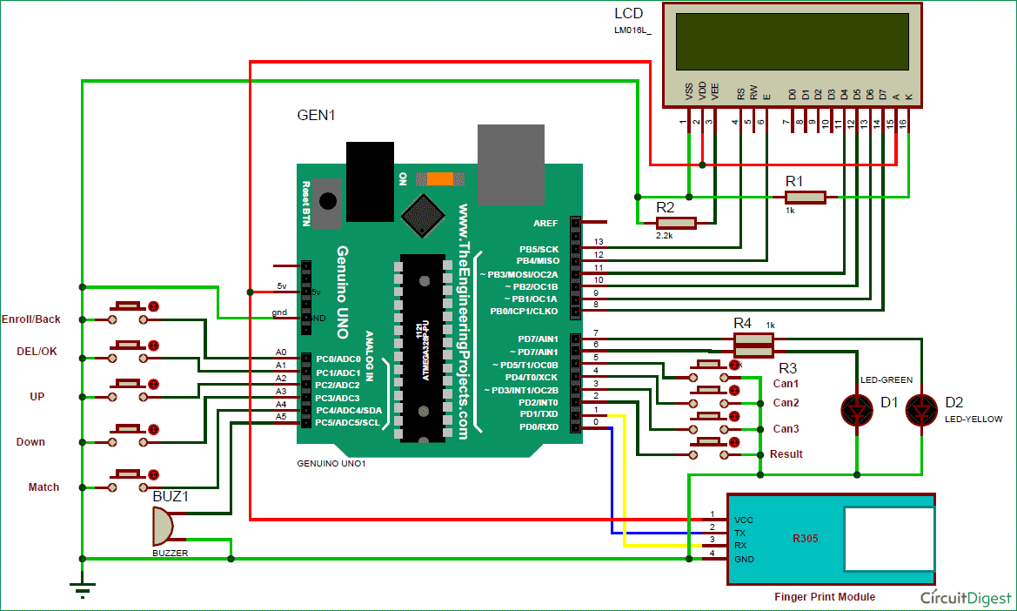Screen dimensions: 1017x611
Task: Click the CircuitDigest logo text
Action: click(x=966, y=597)
